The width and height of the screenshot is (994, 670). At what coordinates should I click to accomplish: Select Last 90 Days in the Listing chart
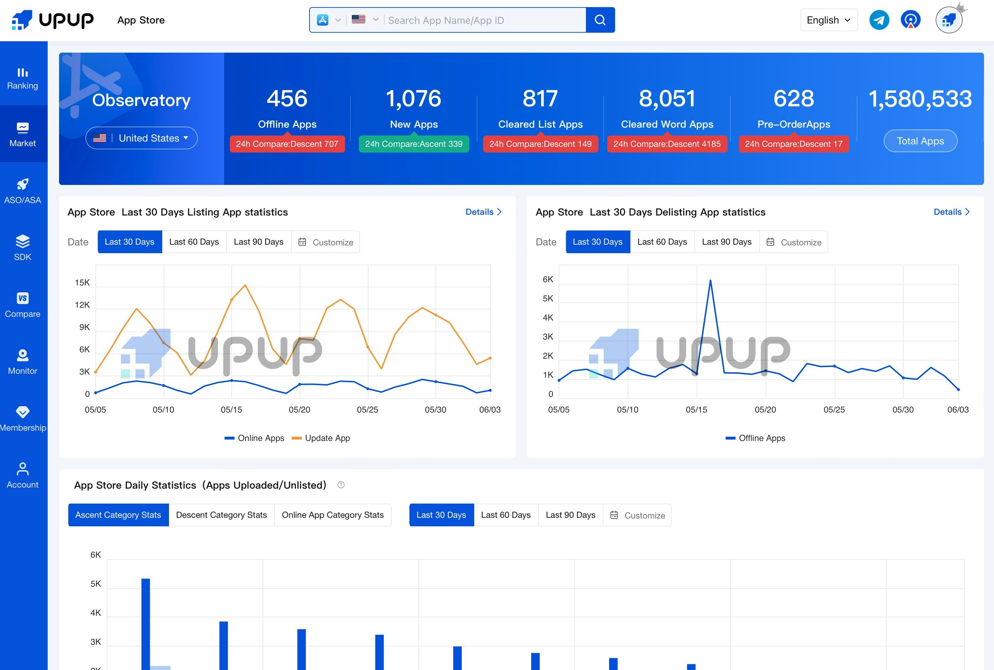pos(259,242)
